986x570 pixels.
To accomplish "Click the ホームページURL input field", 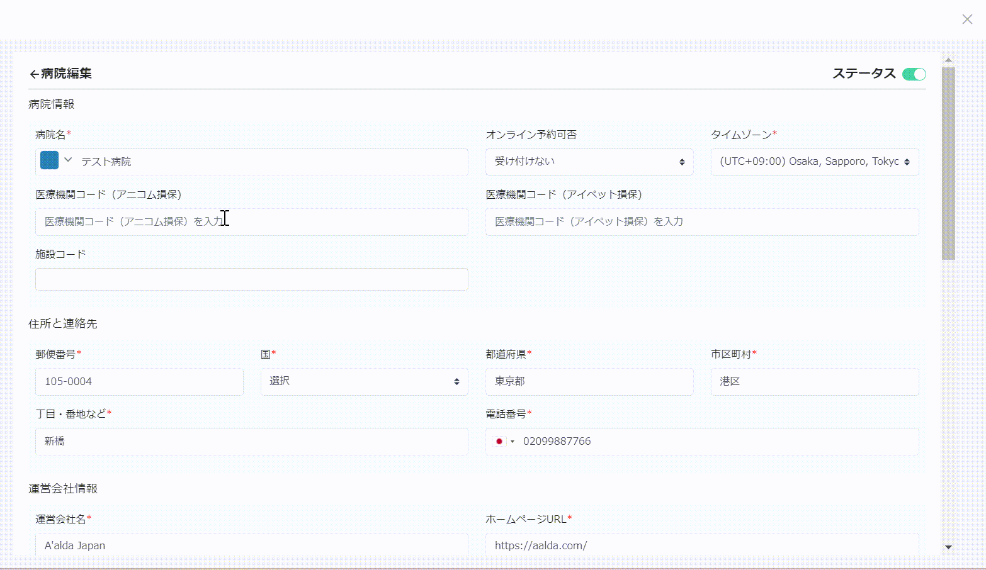I will pyautogui.click(x=701, y=545).
